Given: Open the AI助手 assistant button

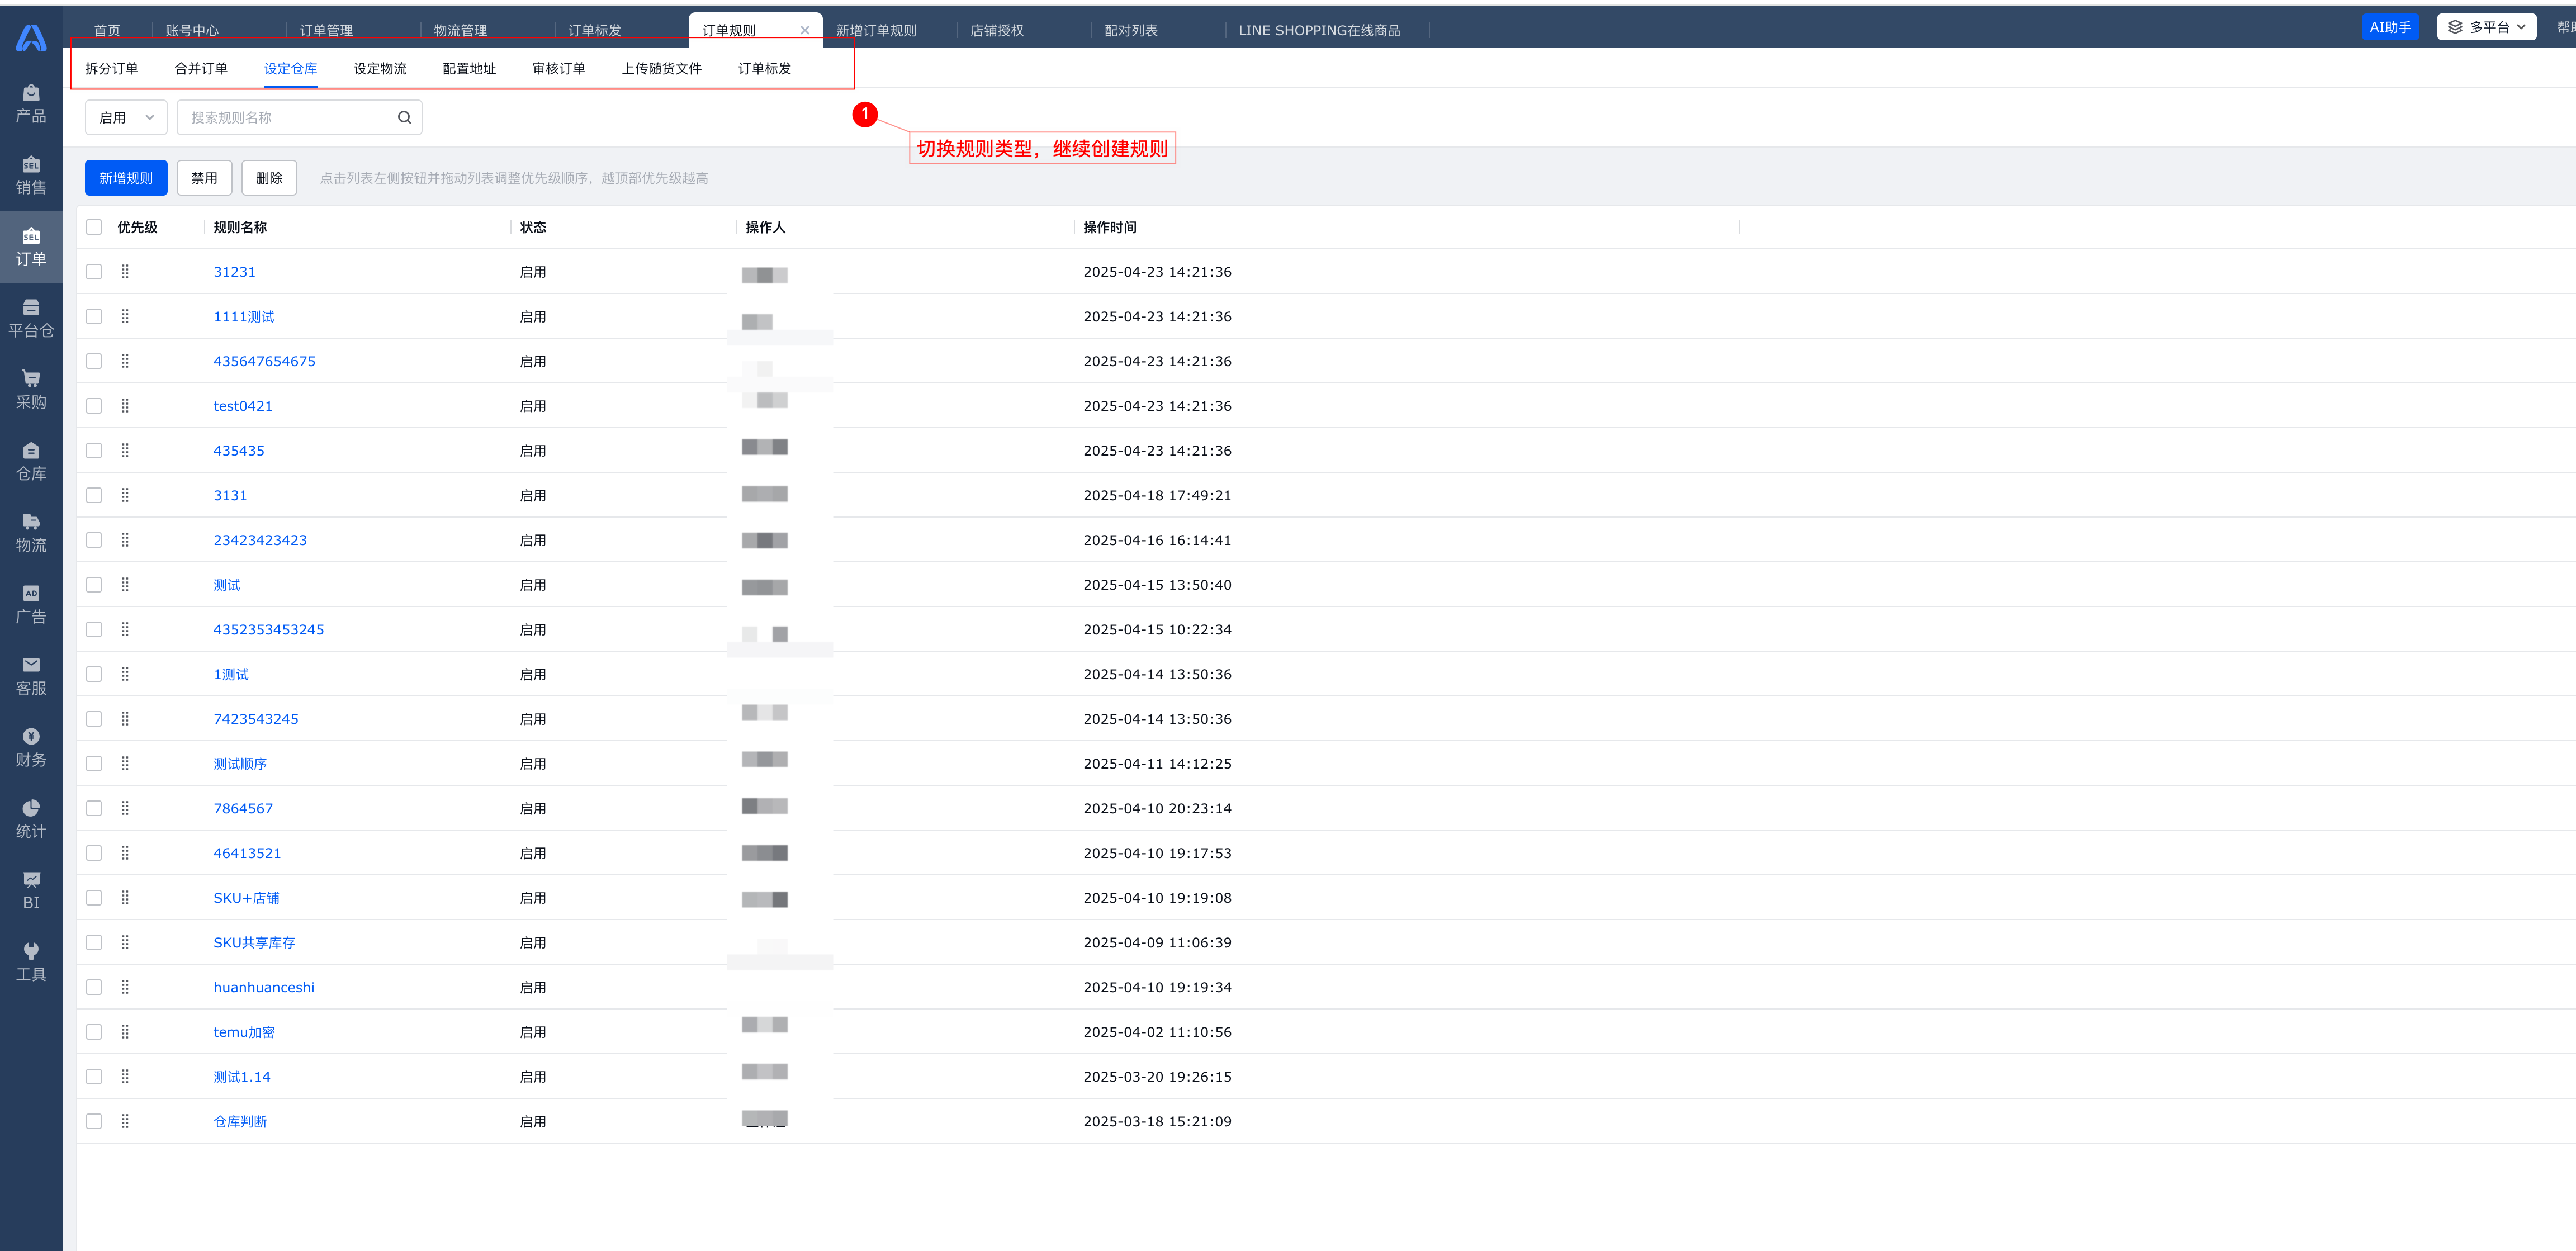Looking at the screenshot, I should click(2390, 27).
